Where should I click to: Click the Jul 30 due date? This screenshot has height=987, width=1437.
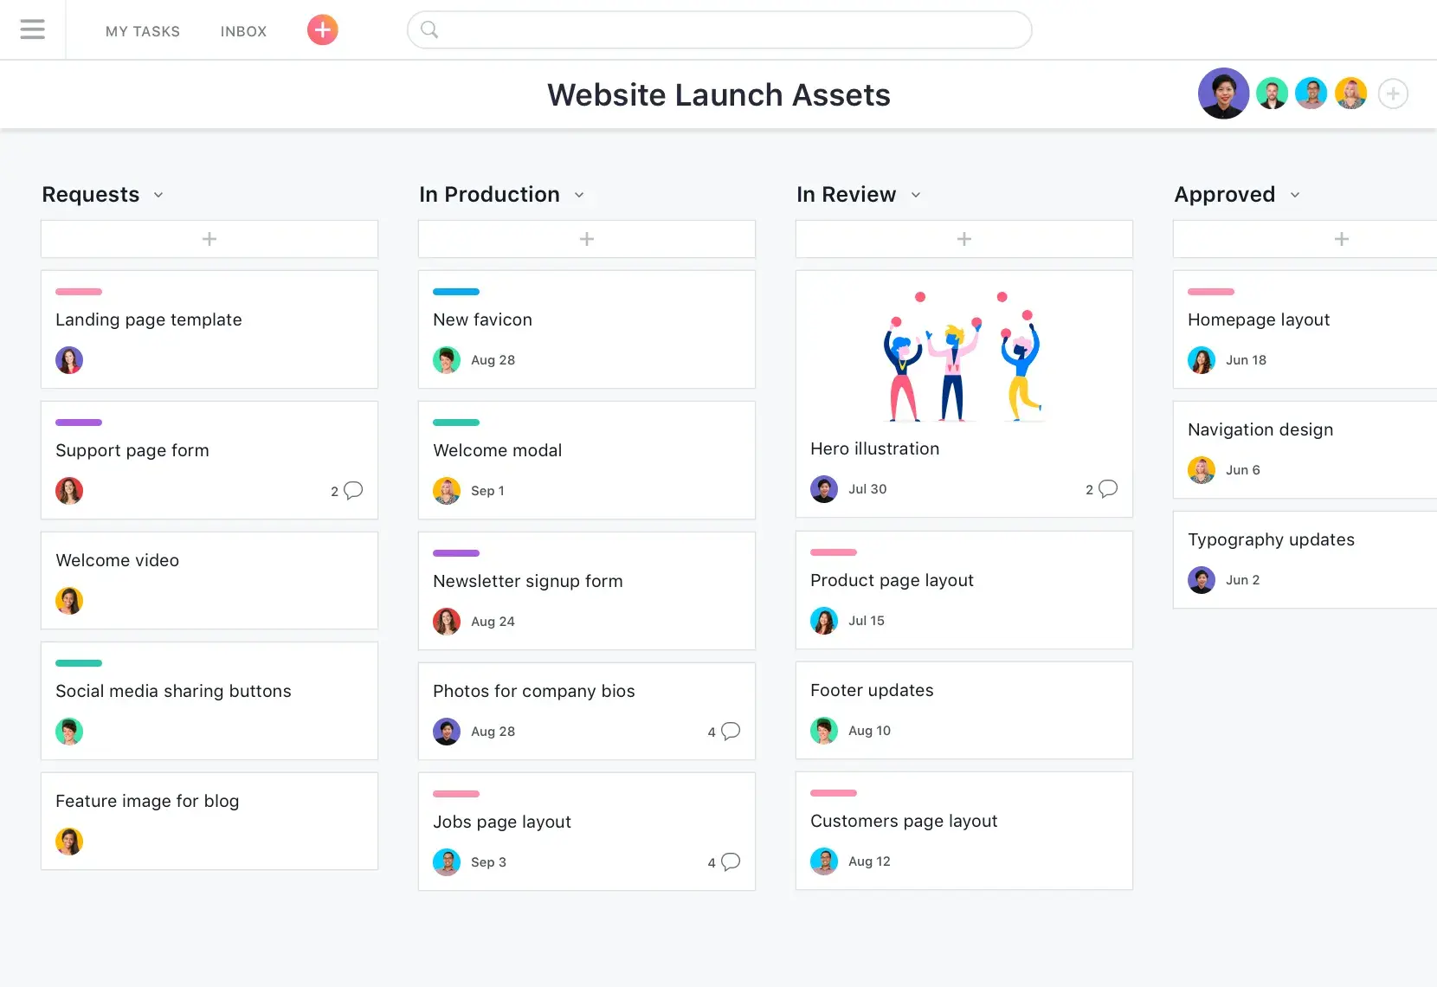(867, 489)
